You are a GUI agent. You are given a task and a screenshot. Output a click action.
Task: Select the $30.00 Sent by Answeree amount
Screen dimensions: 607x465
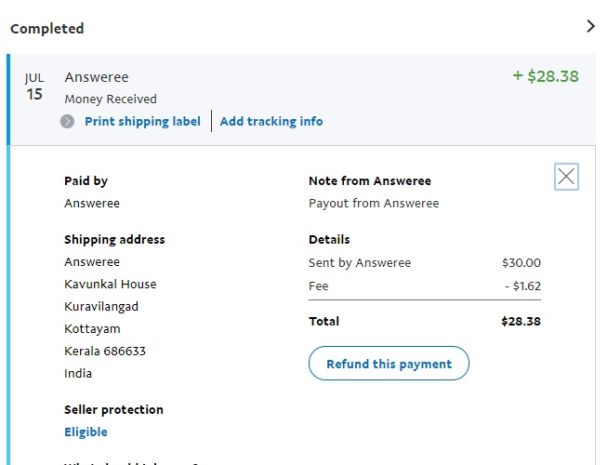521,263
